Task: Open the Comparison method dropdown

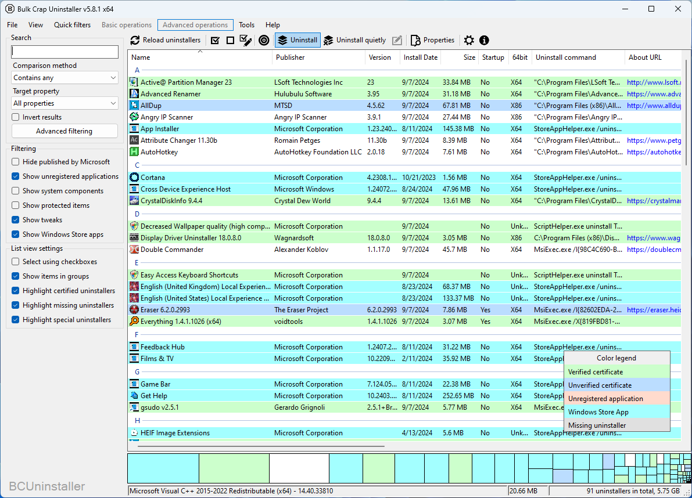Action: [x=65, y=78]
